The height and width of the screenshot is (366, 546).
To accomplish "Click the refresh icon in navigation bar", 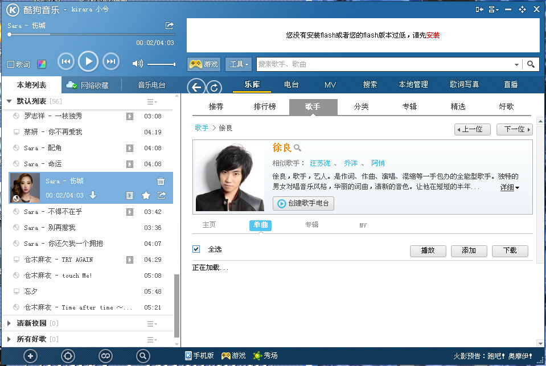I will pyautogui.click(x=214, y=87).
